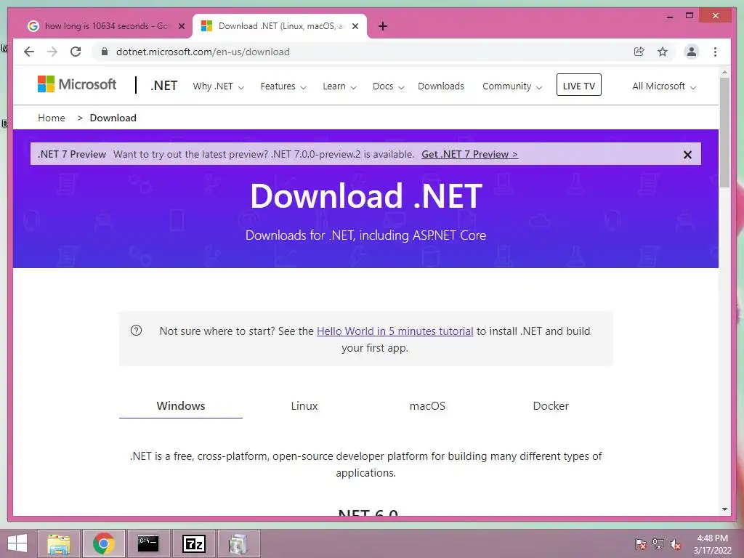Open the Windows Start button

coord(17,543)
